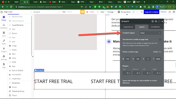Expand the Elements Tree section
176x99 pixels.
10,17
